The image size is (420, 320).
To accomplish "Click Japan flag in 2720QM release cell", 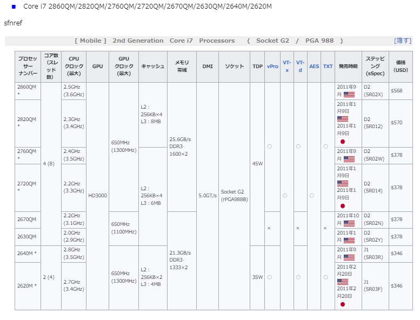I will 343,206.
